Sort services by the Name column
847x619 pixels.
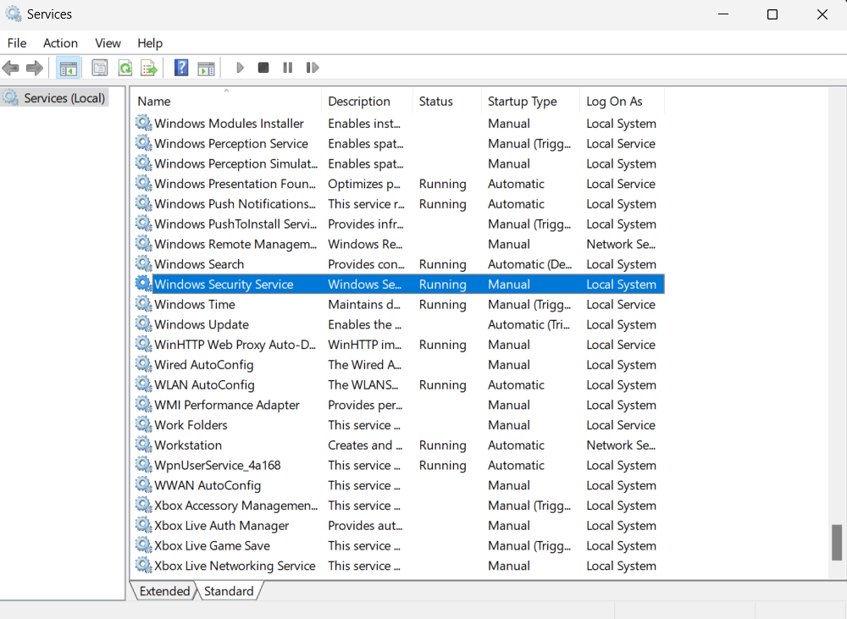153,101
